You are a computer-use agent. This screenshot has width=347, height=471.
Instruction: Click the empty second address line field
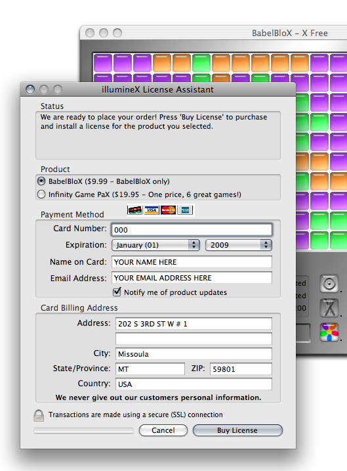(x=194, y=338)
